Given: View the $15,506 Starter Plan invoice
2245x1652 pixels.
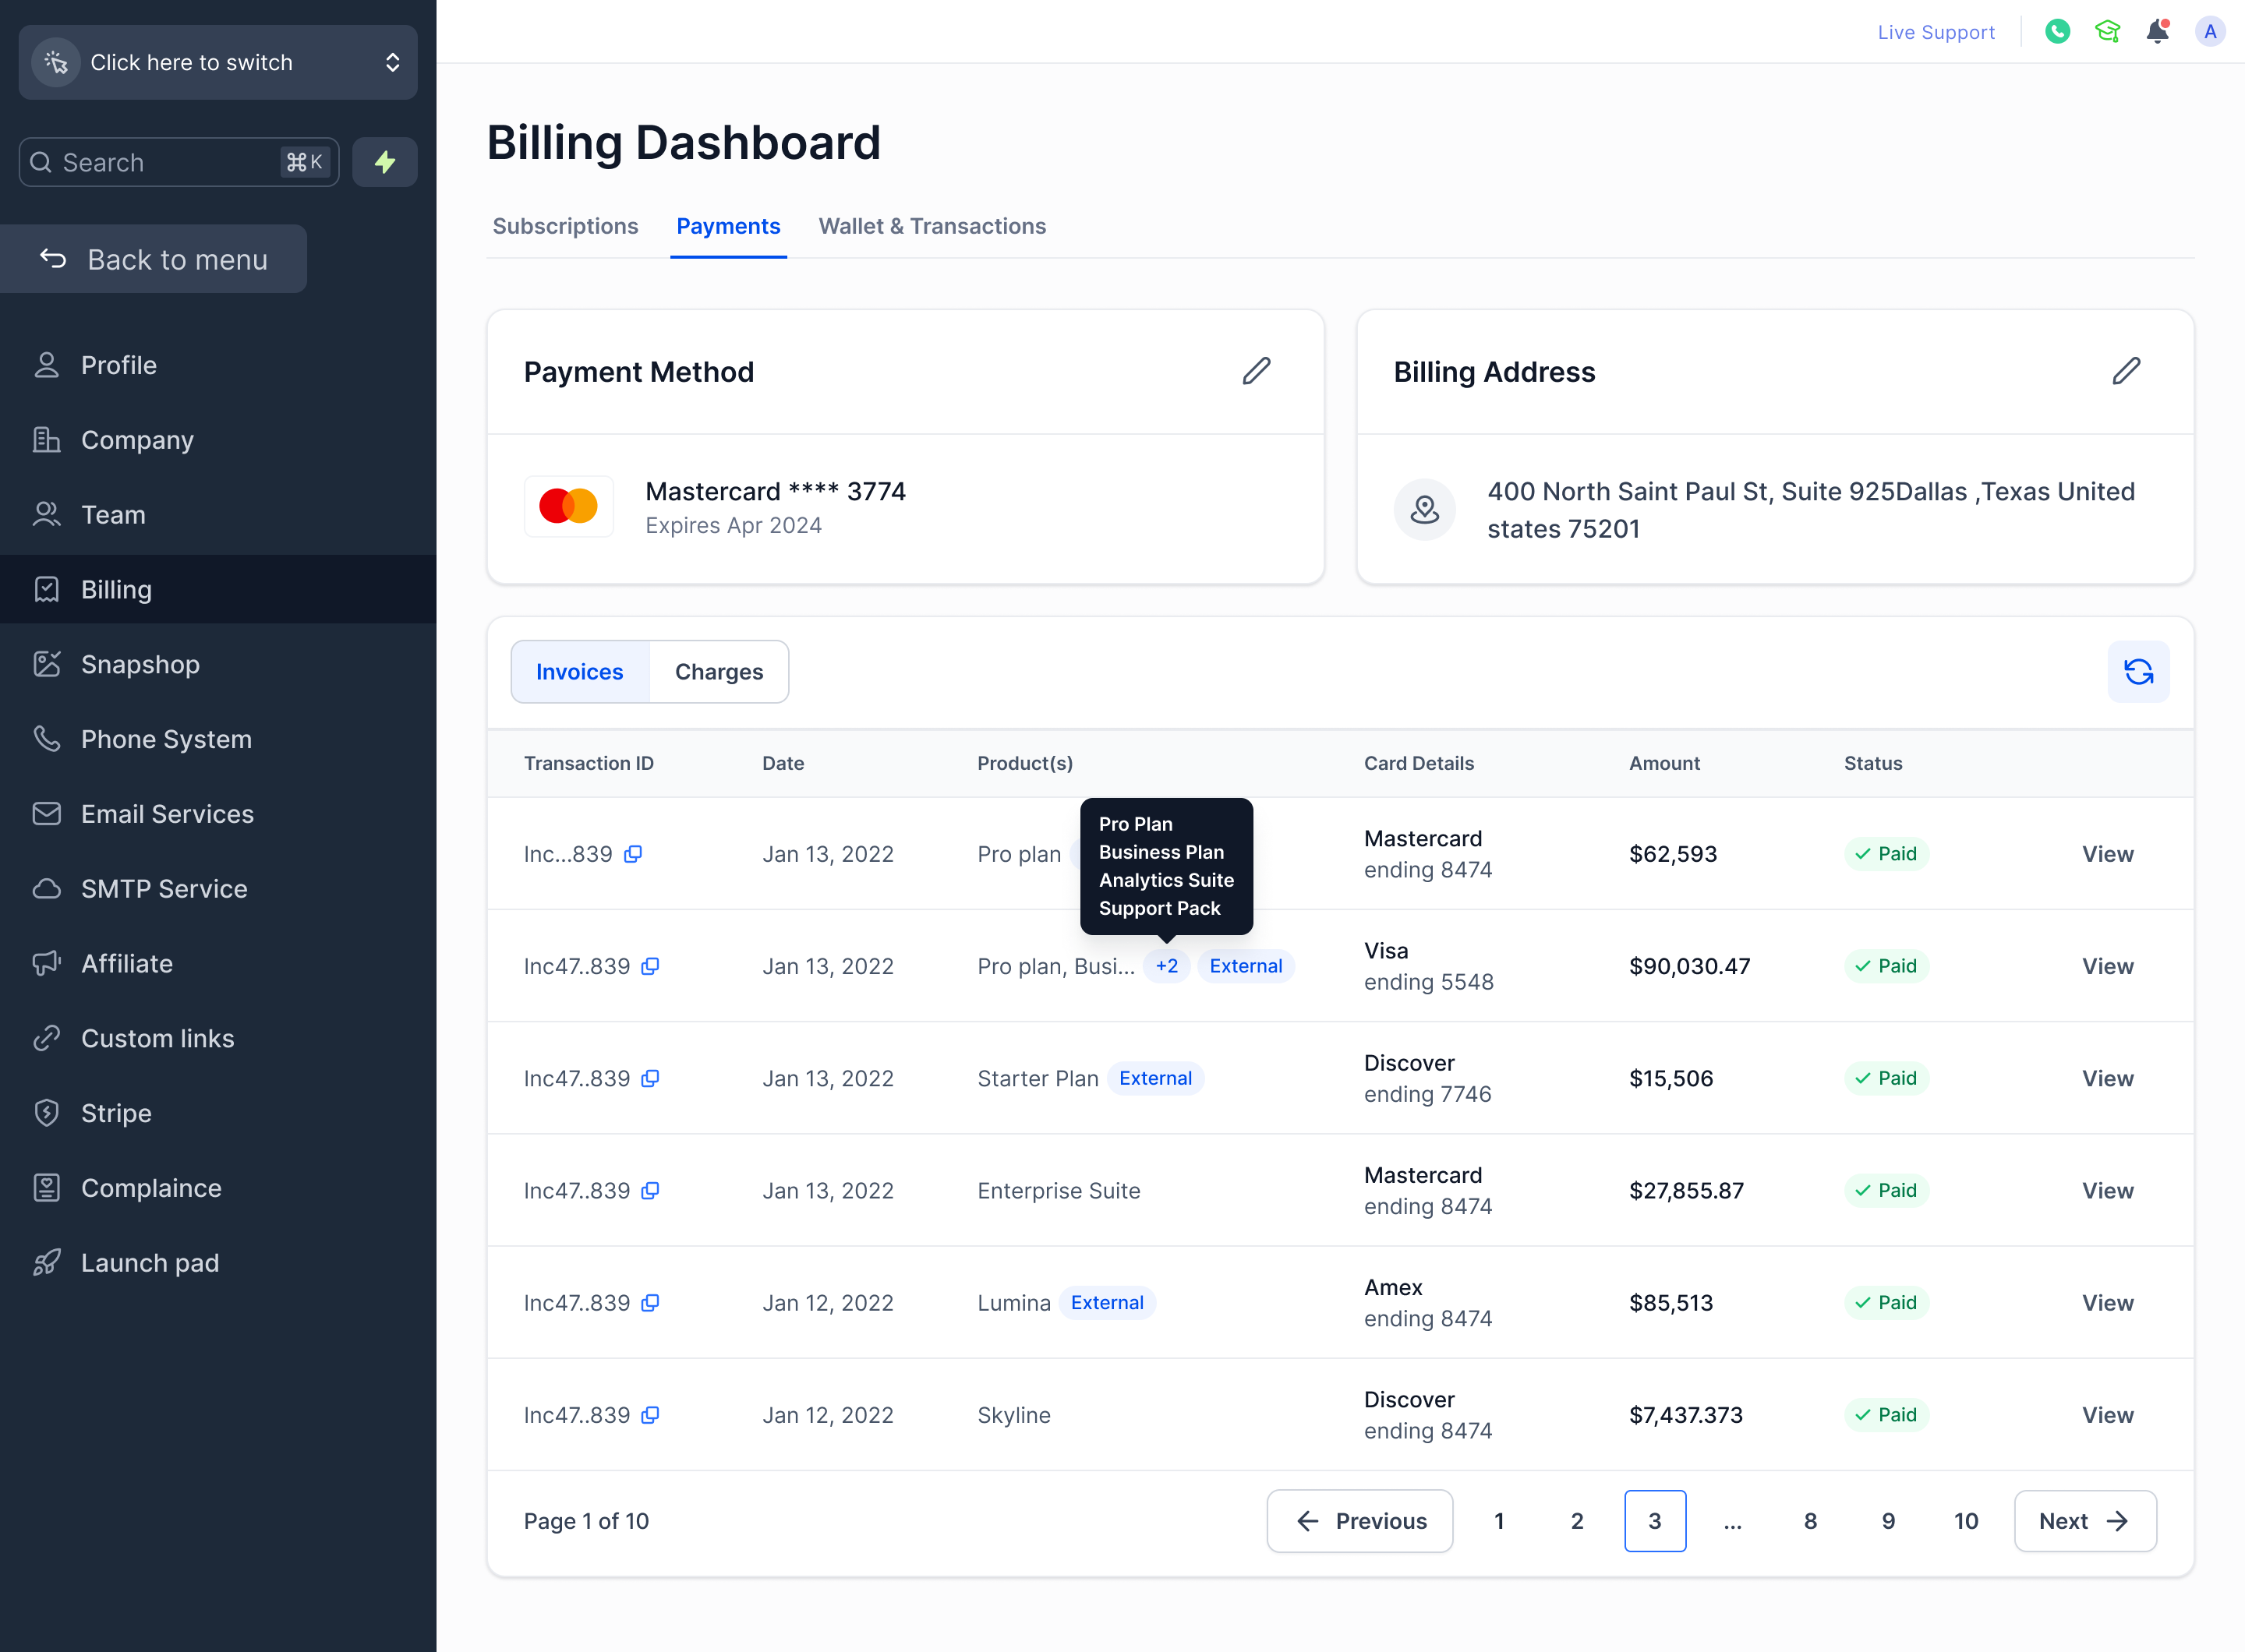Looking at the screenshot, I should tap(2108, 1078).
